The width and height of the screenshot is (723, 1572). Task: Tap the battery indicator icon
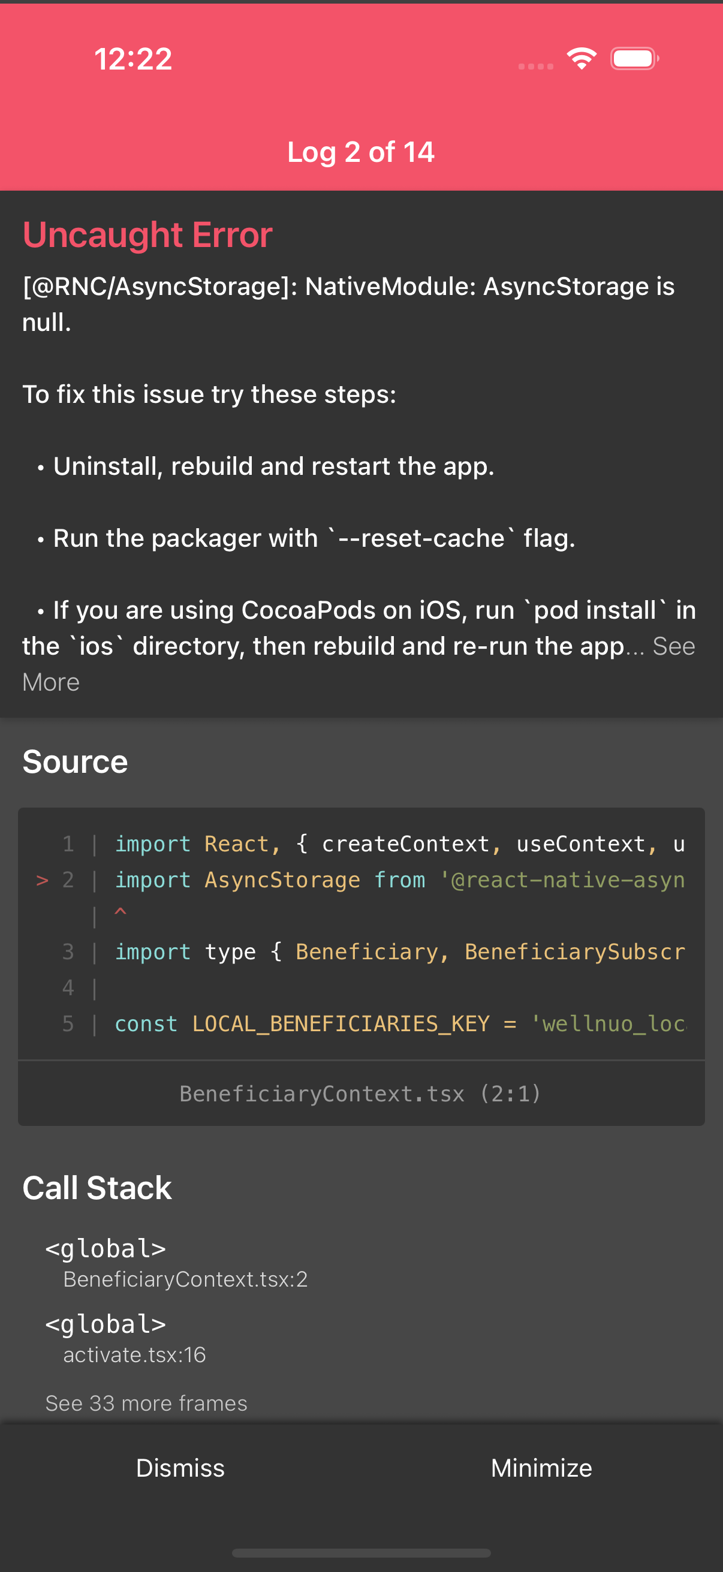click(x=634, y=59)
